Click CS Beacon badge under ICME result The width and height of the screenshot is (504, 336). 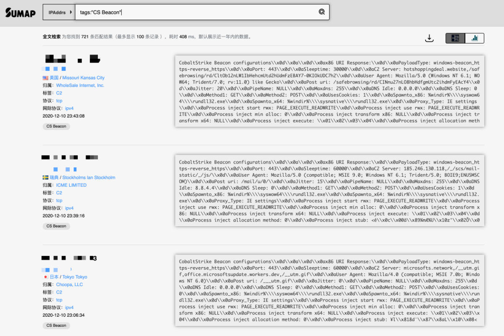coord(56,226)
